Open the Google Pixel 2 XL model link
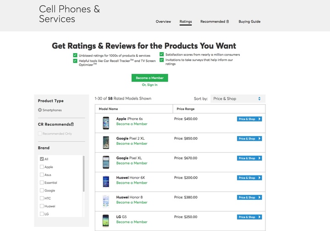 (131, 138)
